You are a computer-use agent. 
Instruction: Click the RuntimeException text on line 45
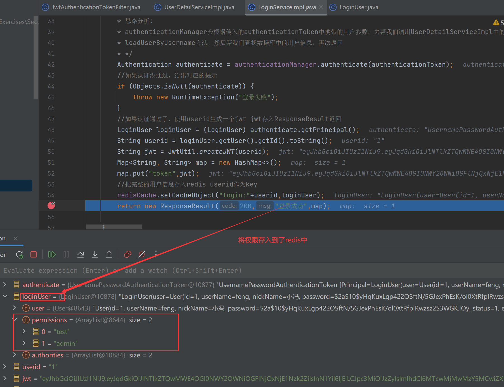tap(203, 97)
